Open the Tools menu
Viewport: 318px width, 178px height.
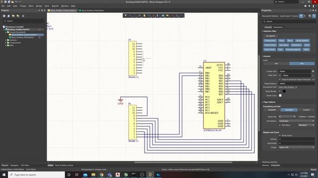pyautogui.click(x=47, y=6)
